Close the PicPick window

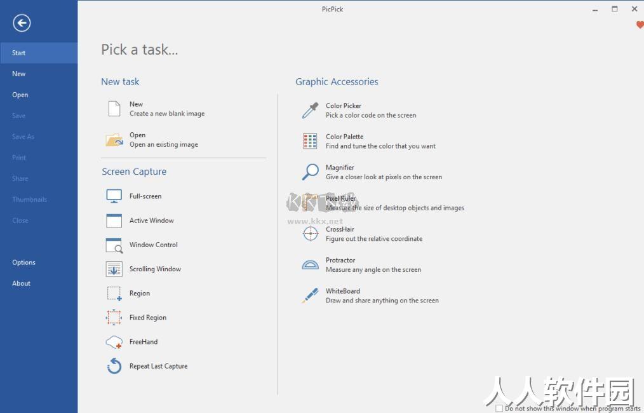(634, 9)
